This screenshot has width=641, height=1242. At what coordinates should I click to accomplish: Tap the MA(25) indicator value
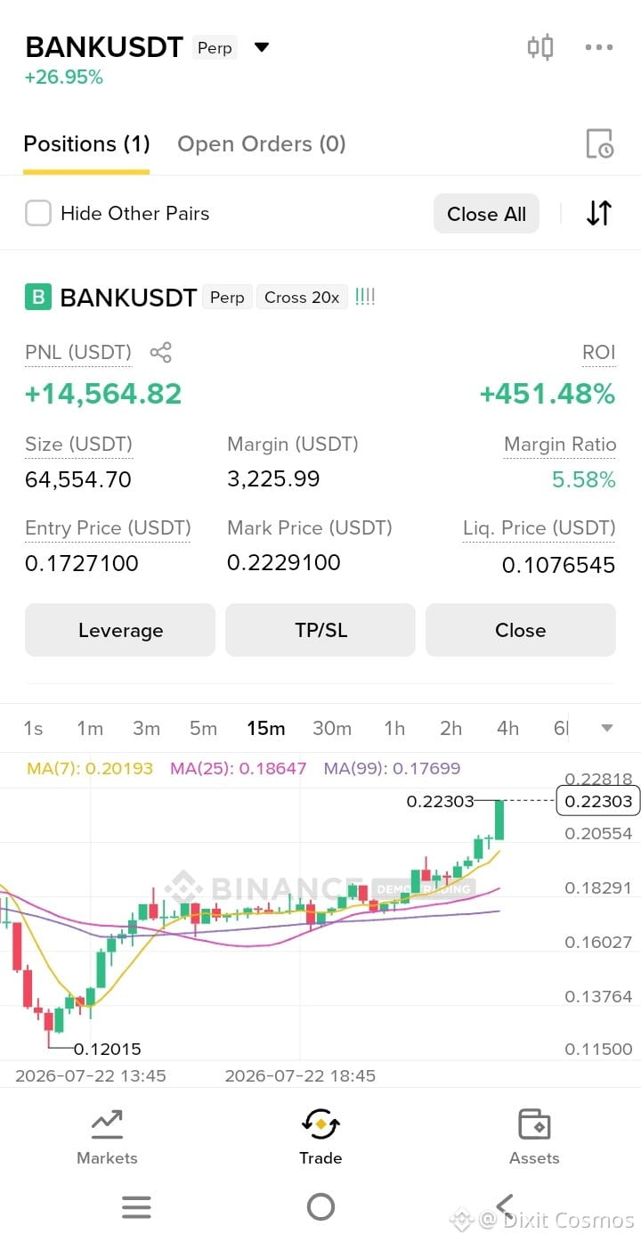tap(239, 767)
